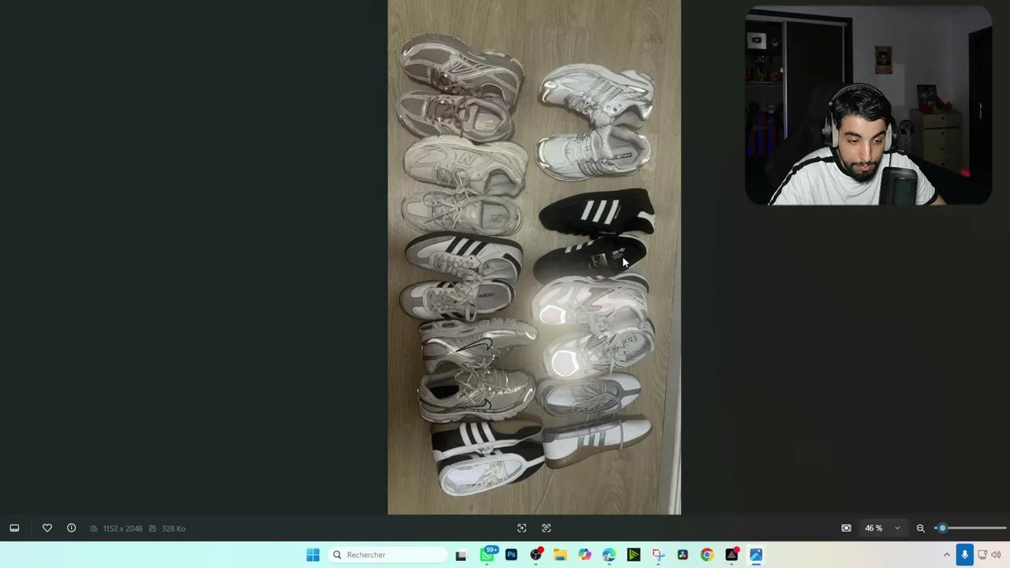Viewport: 1010px width, 568px height.
Task: Click the blue microphone tray icon
Action: tap(964, 555)
